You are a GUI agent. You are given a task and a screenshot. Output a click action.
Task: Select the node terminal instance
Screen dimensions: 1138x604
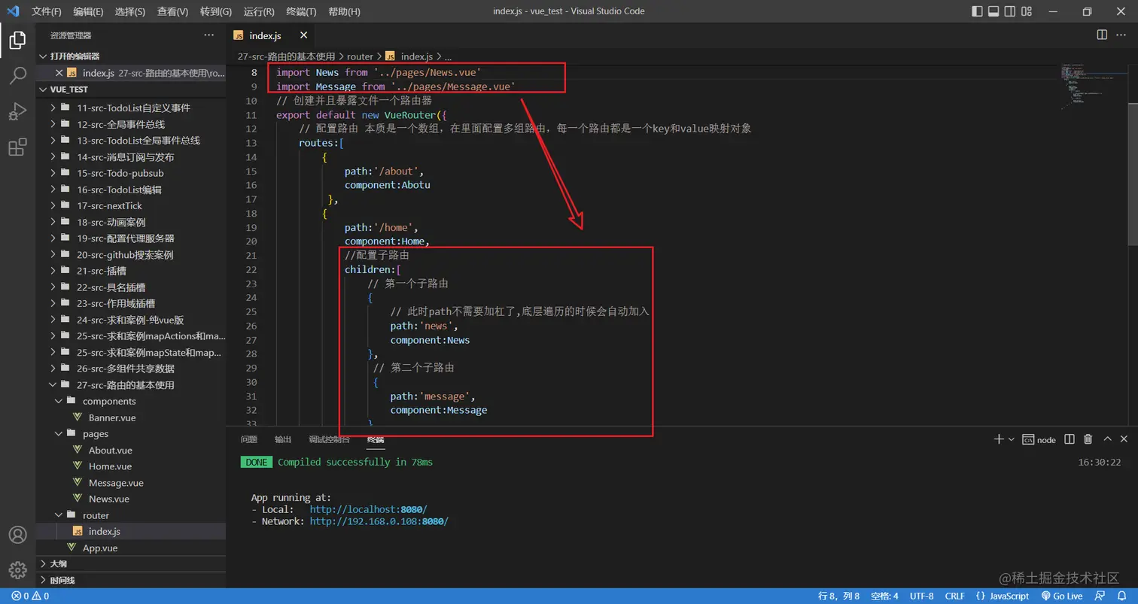point(1039,440)
